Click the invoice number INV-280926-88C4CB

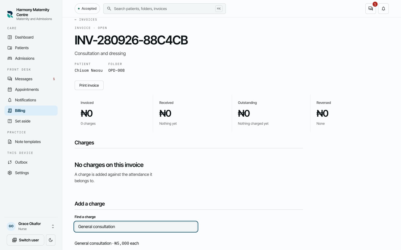pos(131,40)
